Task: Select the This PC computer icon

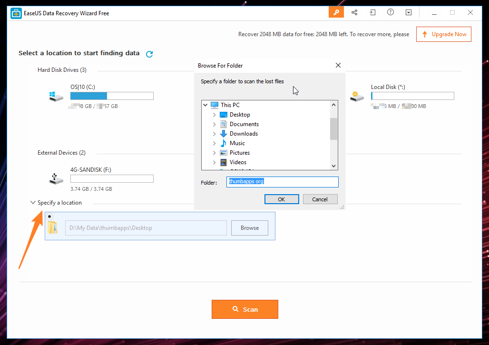Action: [x=214, y=105]
